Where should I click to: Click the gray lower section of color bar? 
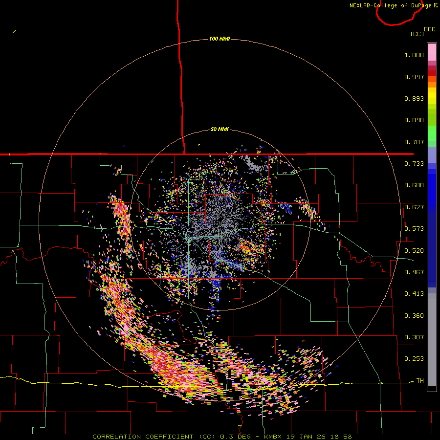pyautogui.click(x=432, y=340)
